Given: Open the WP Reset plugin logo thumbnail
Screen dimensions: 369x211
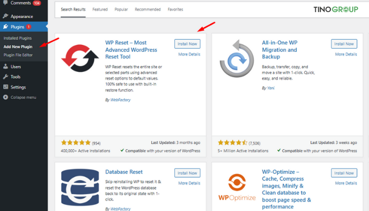Looking at the screenshot, I should (80, 58).
